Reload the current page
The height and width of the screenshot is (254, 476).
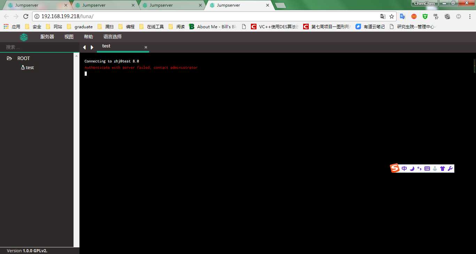click(x=26, y=16)
